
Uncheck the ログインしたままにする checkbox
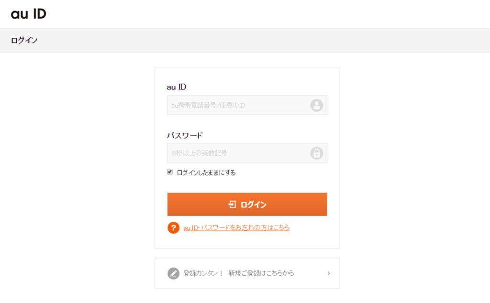coord(170,172)
